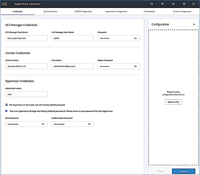The image size is (200, 175).
Task: Click the vCenter Admin Password field
Action: [118, 66]
